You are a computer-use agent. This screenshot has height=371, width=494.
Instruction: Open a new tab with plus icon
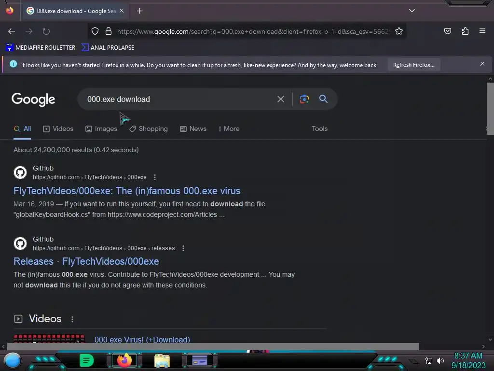(139, 11)
